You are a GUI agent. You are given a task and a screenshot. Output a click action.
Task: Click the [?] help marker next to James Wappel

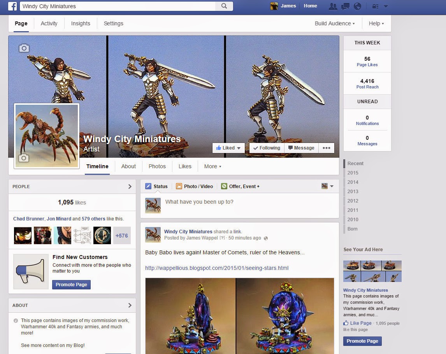[222, 238]
